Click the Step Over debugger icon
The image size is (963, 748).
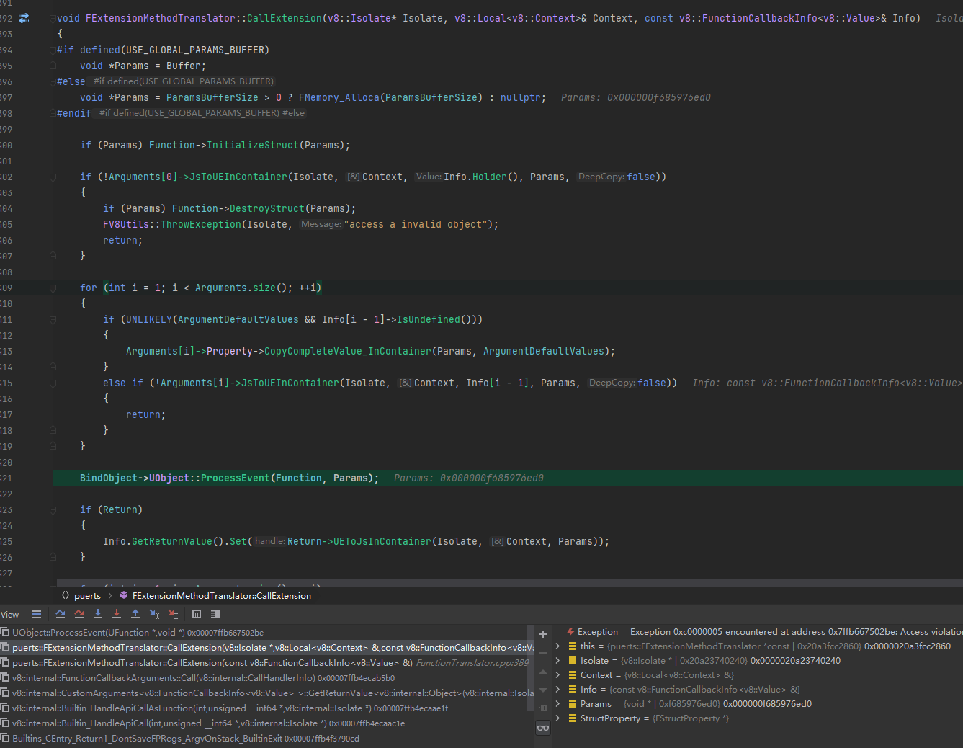coord(61,614)
